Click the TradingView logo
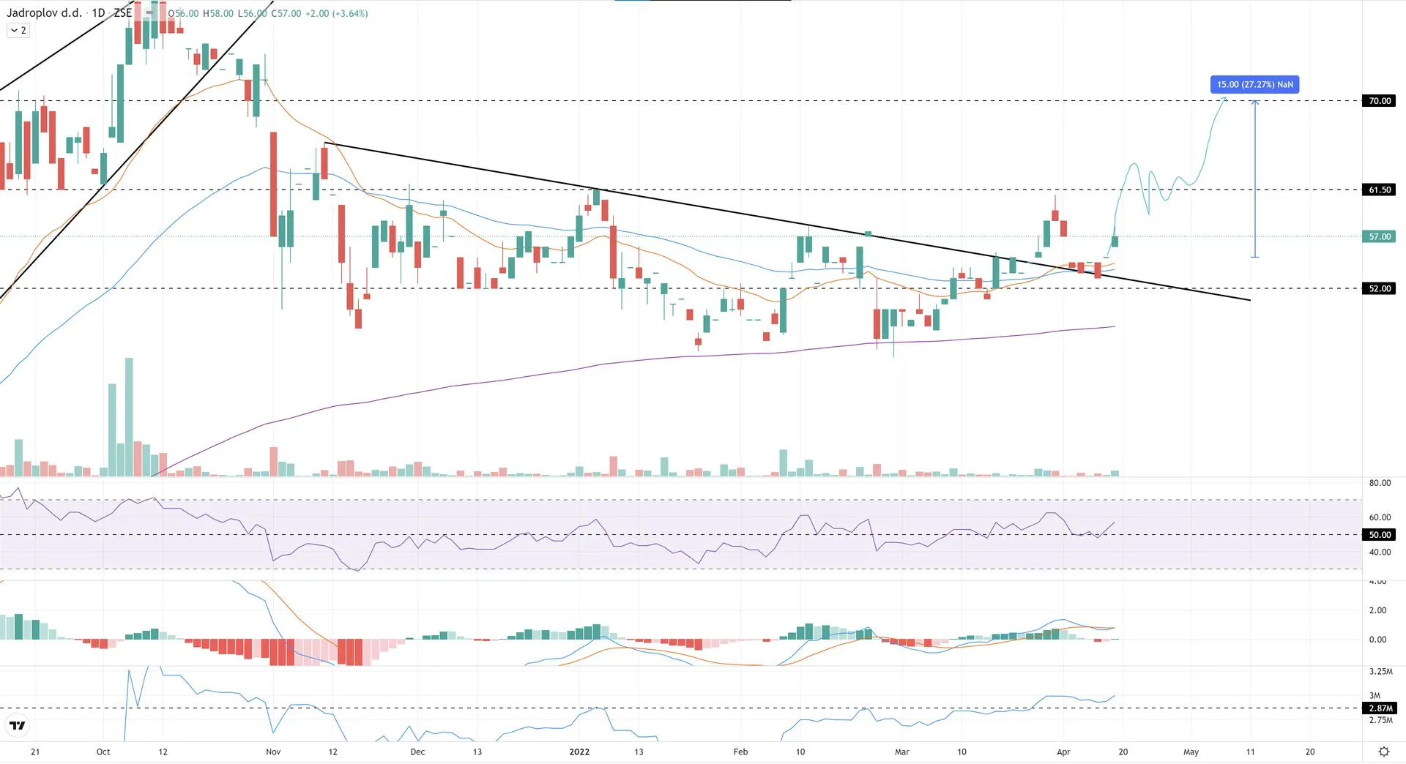Image resolution: width=1406 pixels, height=764 pixels. click(x=17, y=726)
